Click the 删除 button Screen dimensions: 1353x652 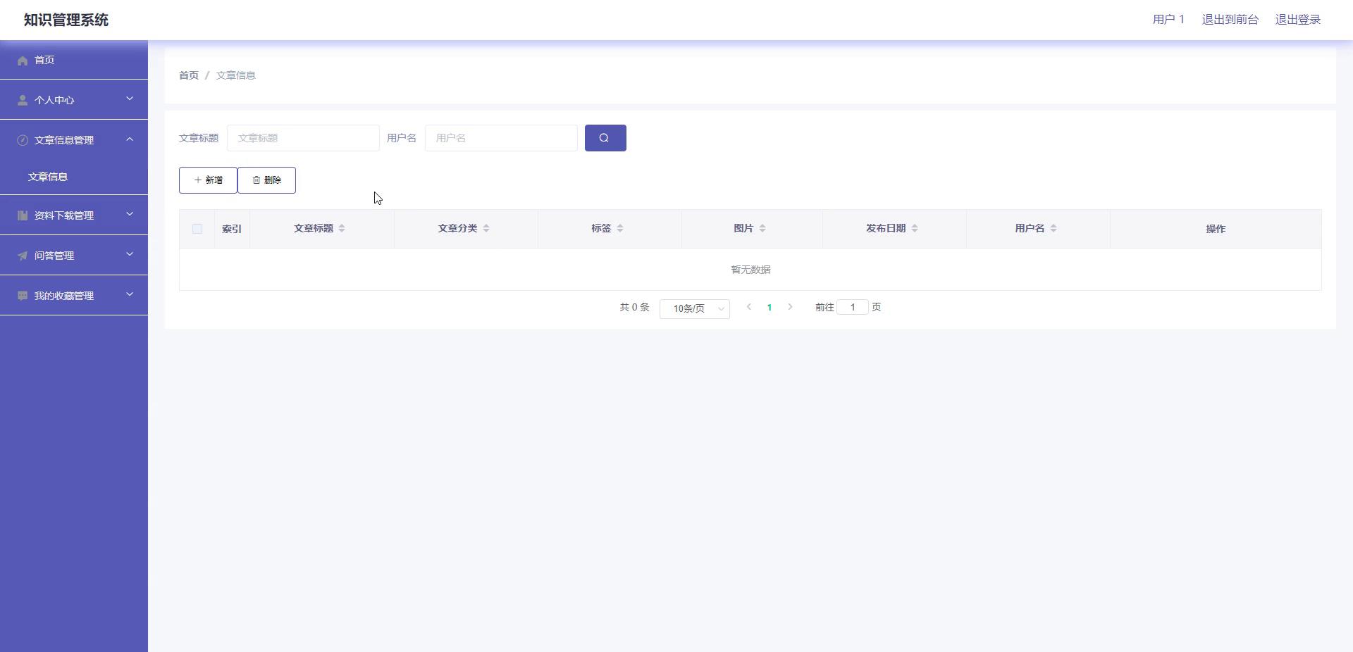click(266, 180)
